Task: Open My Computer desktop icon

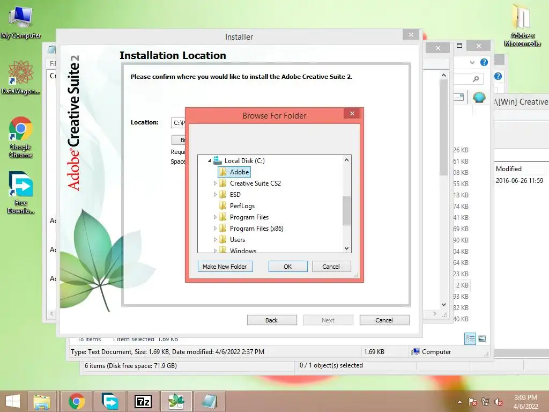Action: point(21,23)
